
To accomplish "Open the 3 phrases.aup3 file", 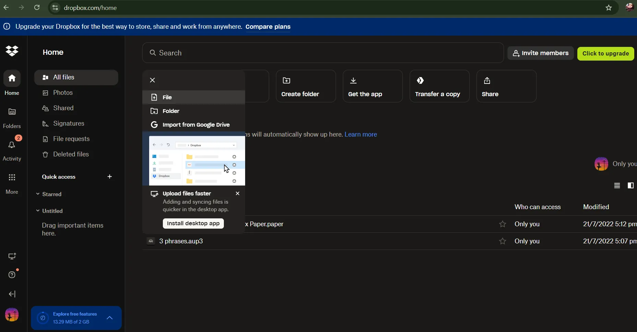I will (181, 241).
